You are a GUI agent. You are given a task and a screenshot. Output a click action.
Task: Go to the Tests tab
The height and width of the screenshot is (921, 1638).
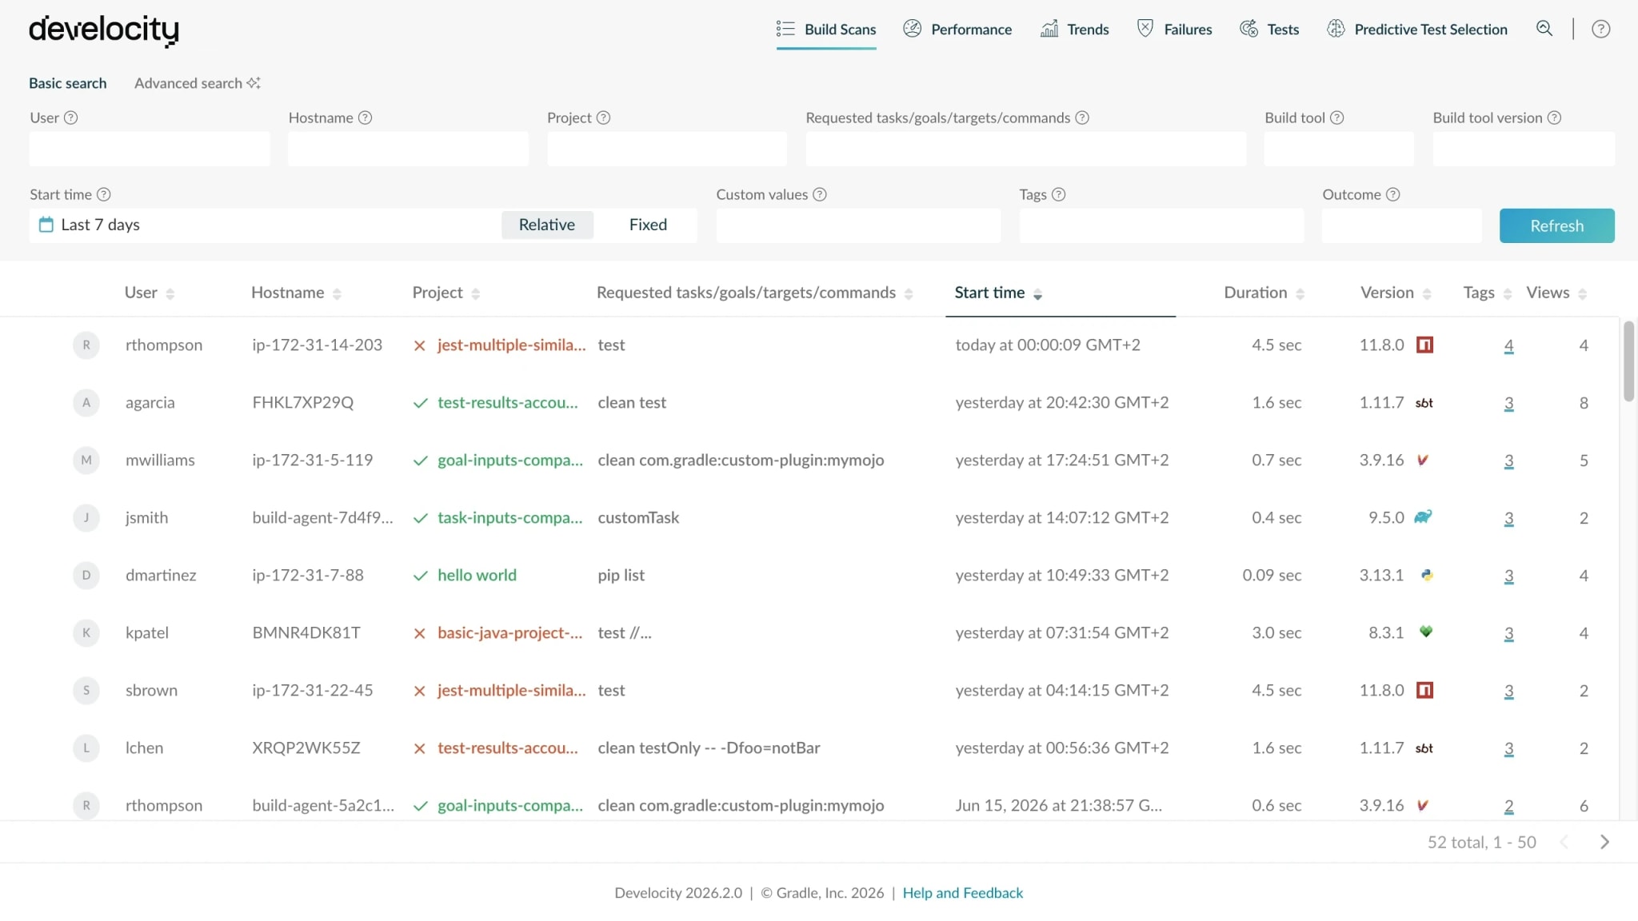pos(1269,30)
